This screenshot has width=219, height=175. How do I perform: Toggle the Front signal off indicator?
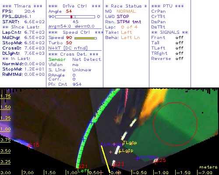click(180, 38)
